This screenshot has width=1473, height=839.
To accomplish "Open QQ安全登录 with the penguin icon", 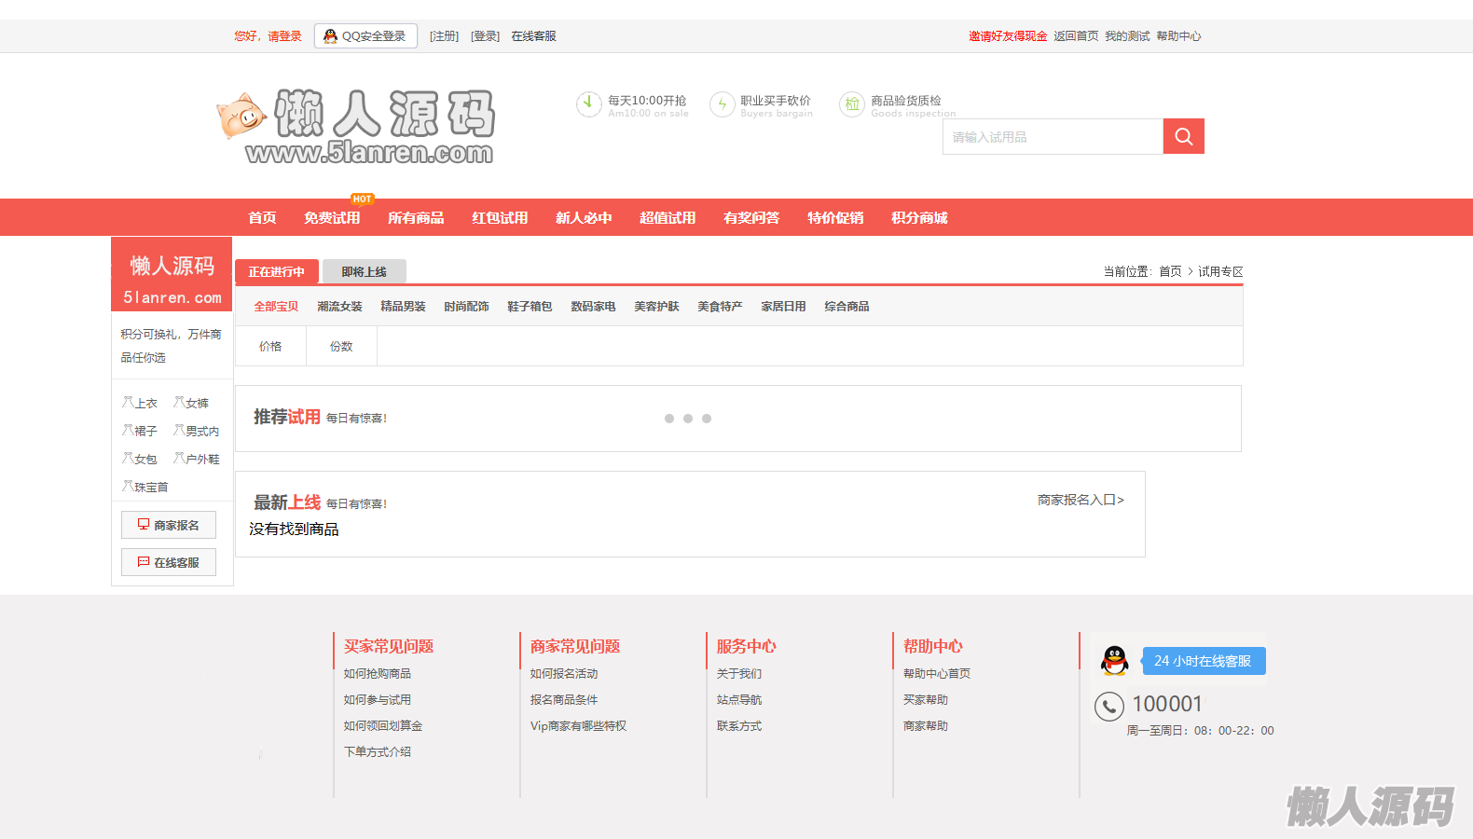I will pyautogui.click(x=365, y=36).
